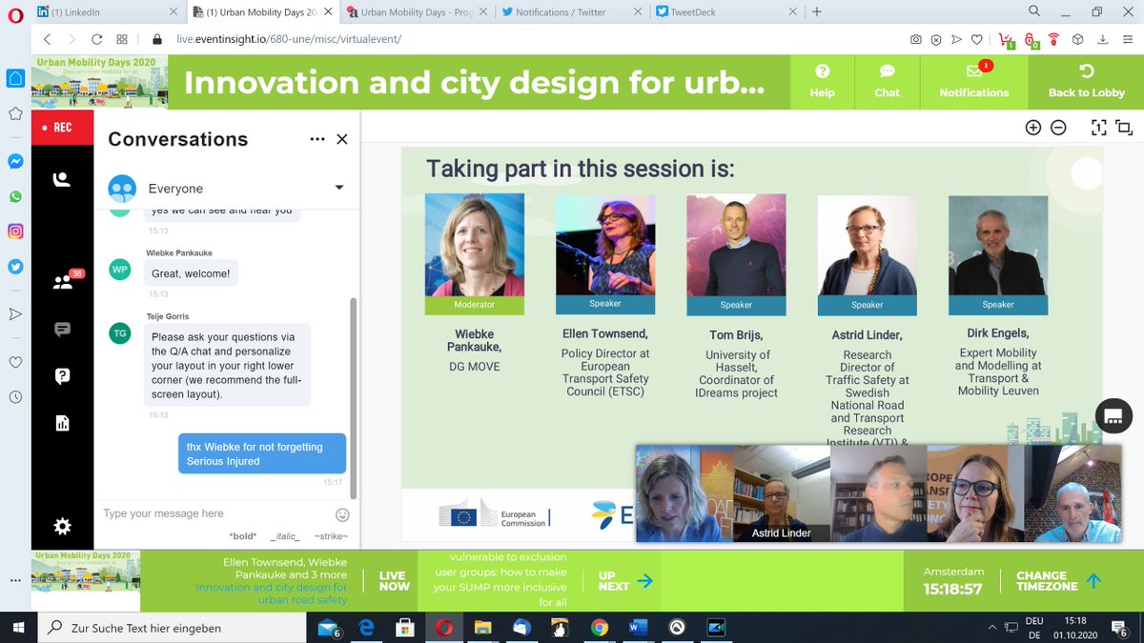Open ad blocker shield icon
The image size is (1144, 643).
coord(936,40)
